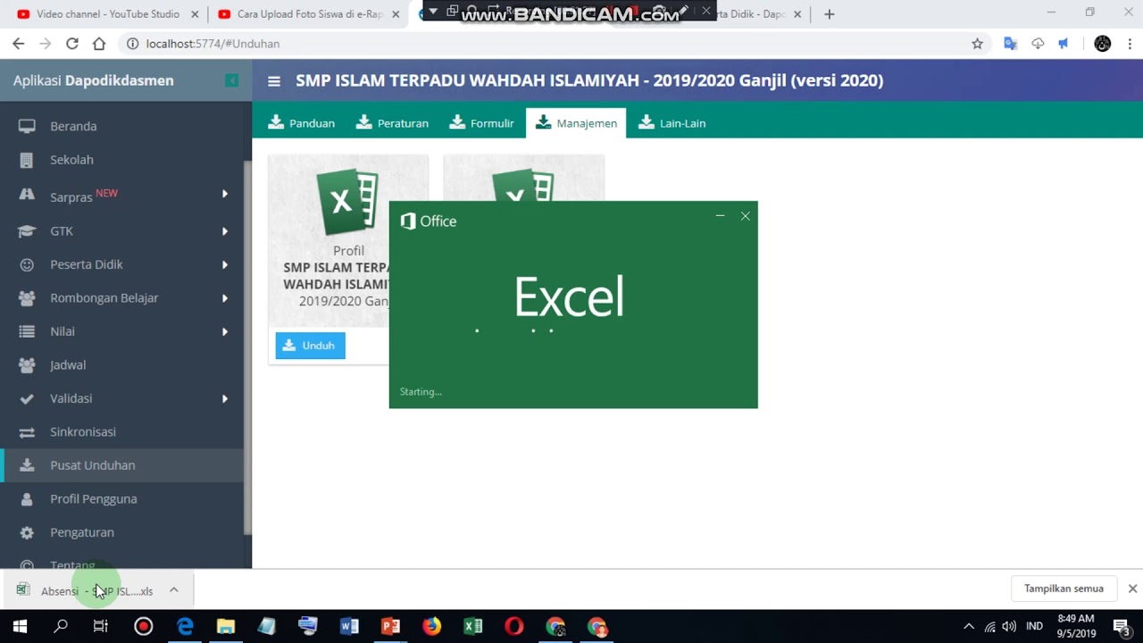
Task: Expand the Peserta Didik submenu
Action: click(x=225, y=264)
